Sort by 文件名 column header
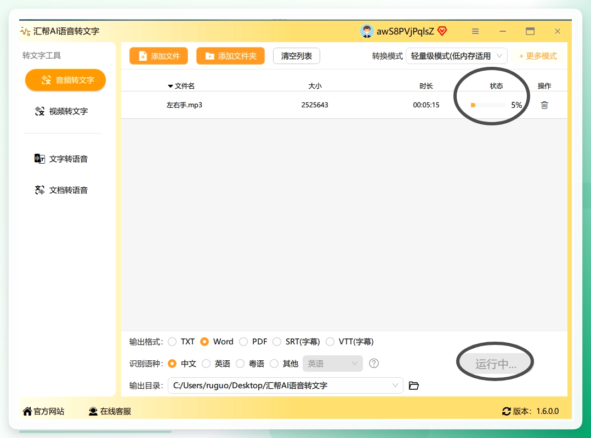Image resolution: width=591 pixels, height=438 pixels. pos(181,86)
